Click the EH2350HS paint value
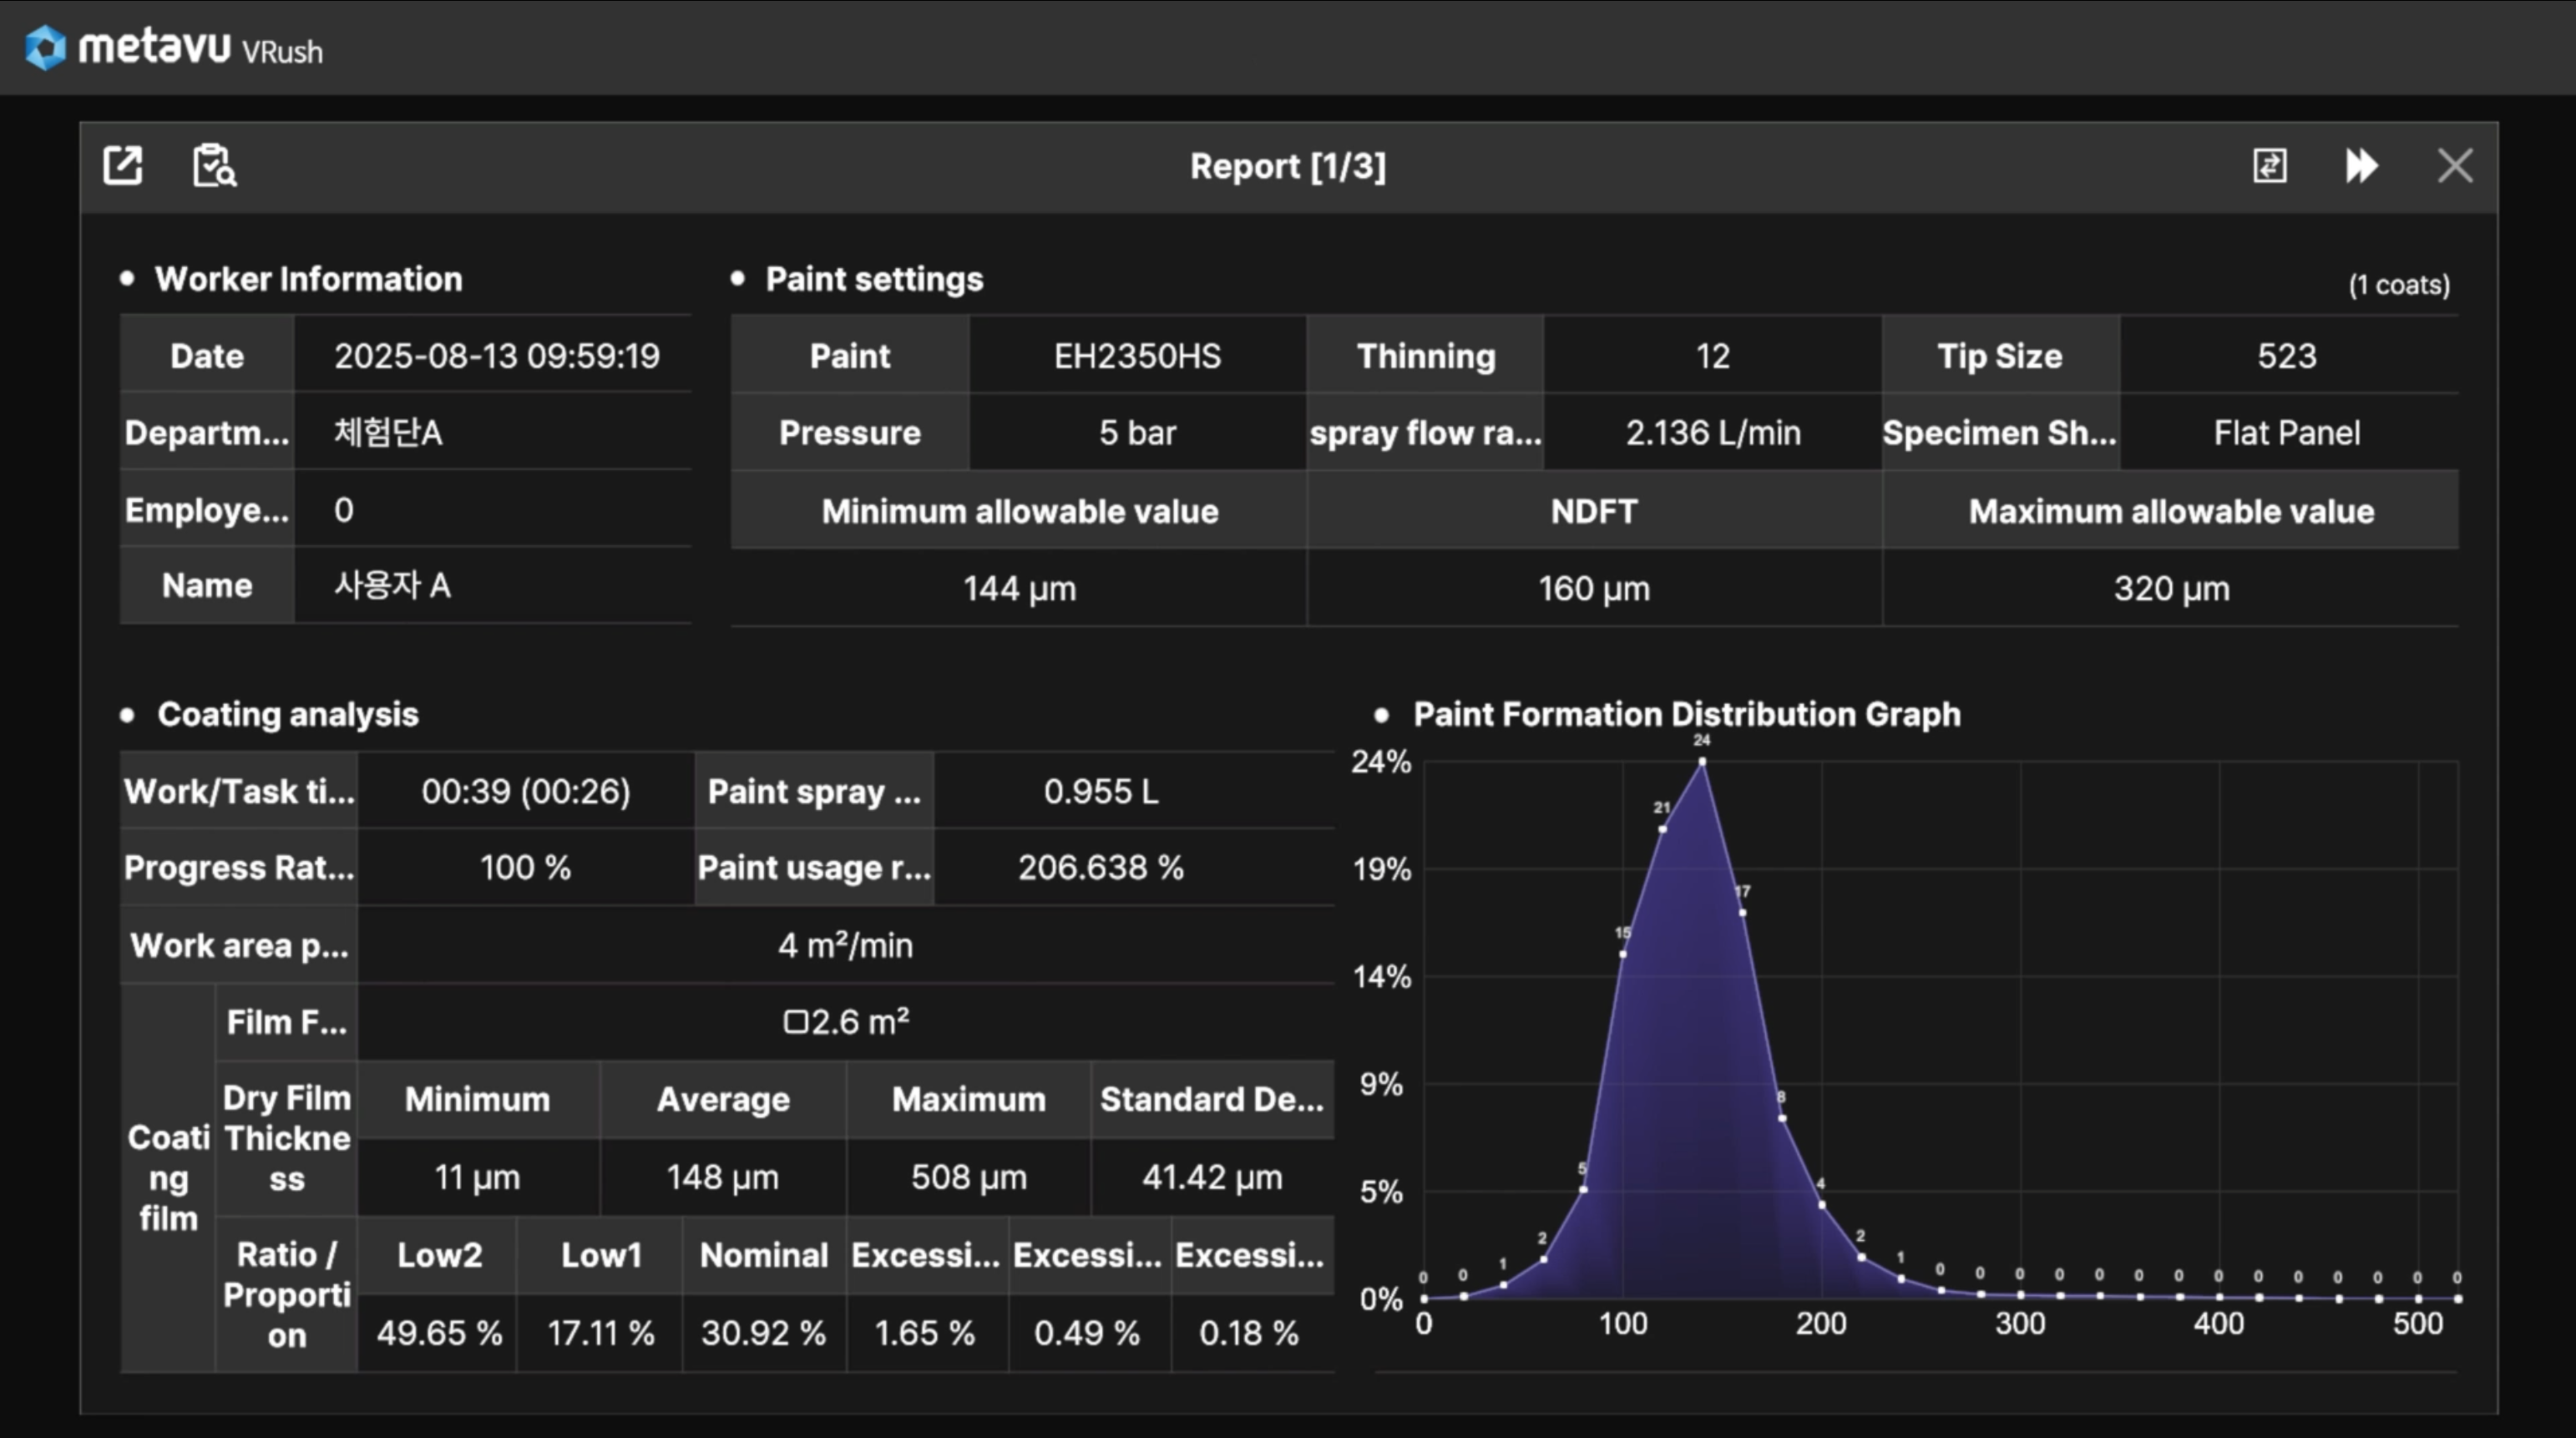 coord(1137,356)
